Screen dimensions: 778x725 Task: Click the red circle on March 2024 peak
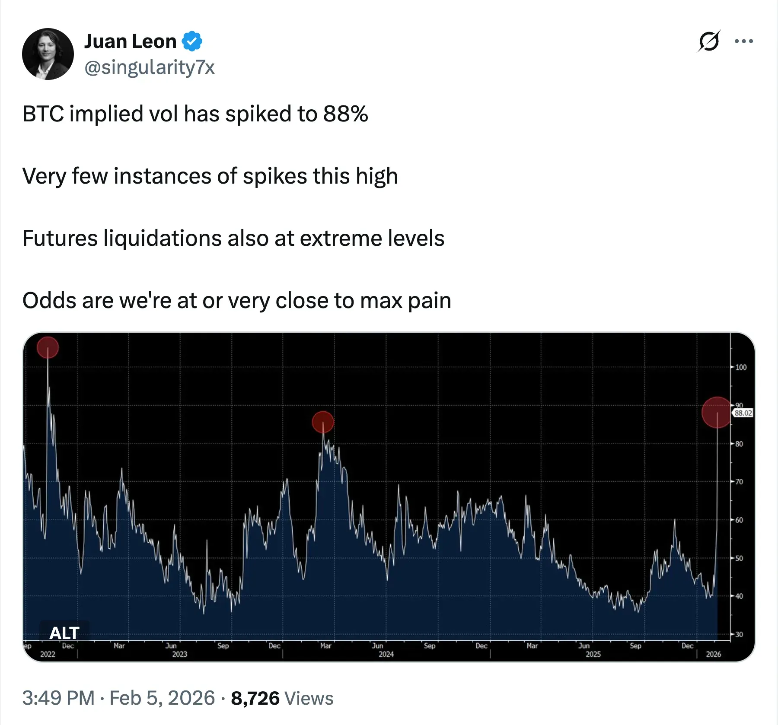[323, 422]
